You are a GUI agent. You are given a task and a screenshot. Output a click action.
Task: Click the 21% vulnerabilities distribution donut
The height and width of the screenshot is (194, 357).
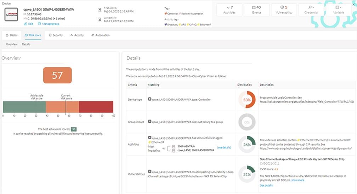(247, 174)
